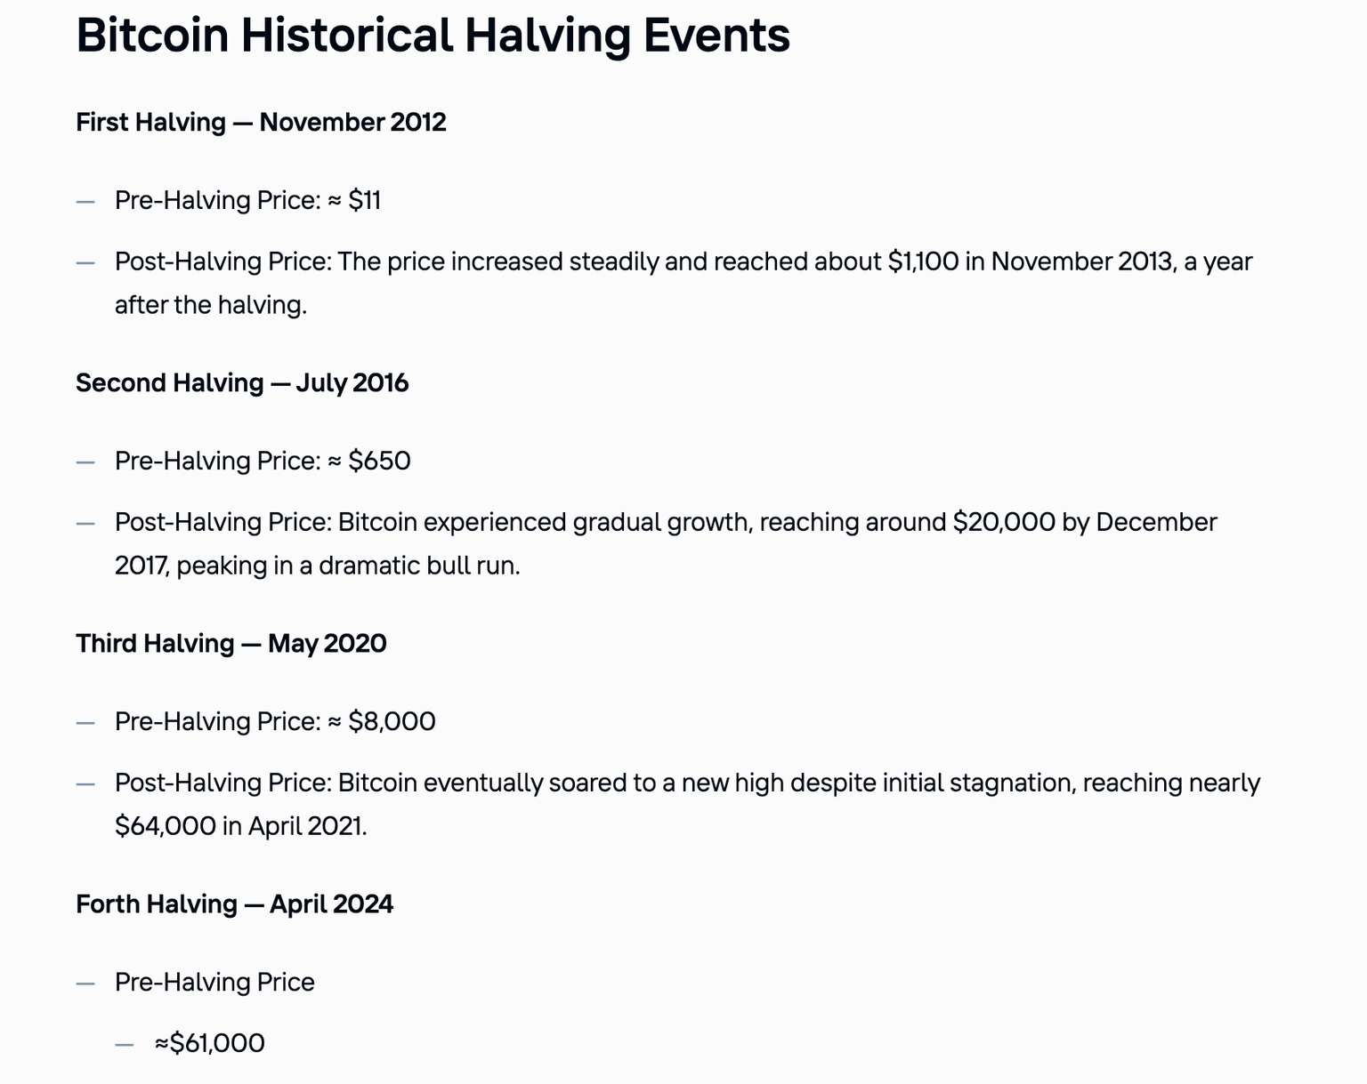This screenshot has height=1084, width=1367.
Task: Click the 'peaking in a dramatic bull run' line
Action: 317,566
